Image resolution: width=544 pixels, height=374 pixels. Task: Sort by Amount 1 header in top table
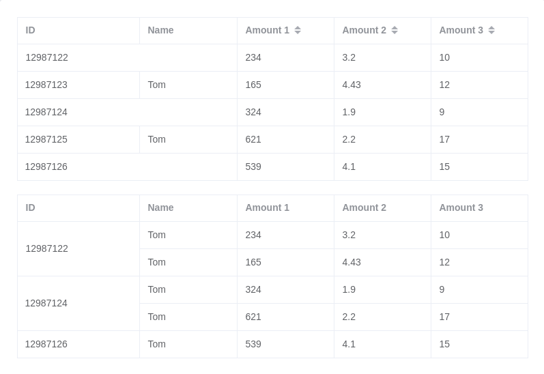268,30
